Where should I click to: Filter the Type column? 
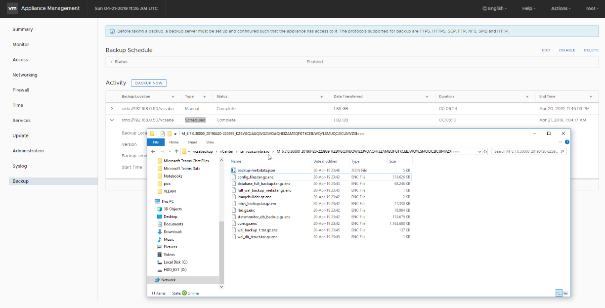click(204, 97)
